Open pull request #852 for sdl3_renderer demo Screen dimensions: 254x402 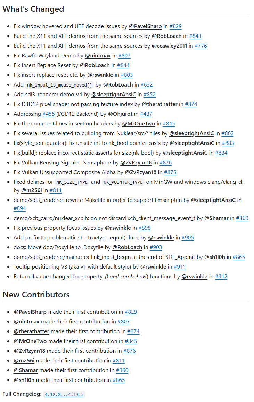pyautogui.click(x=149, y=95)
